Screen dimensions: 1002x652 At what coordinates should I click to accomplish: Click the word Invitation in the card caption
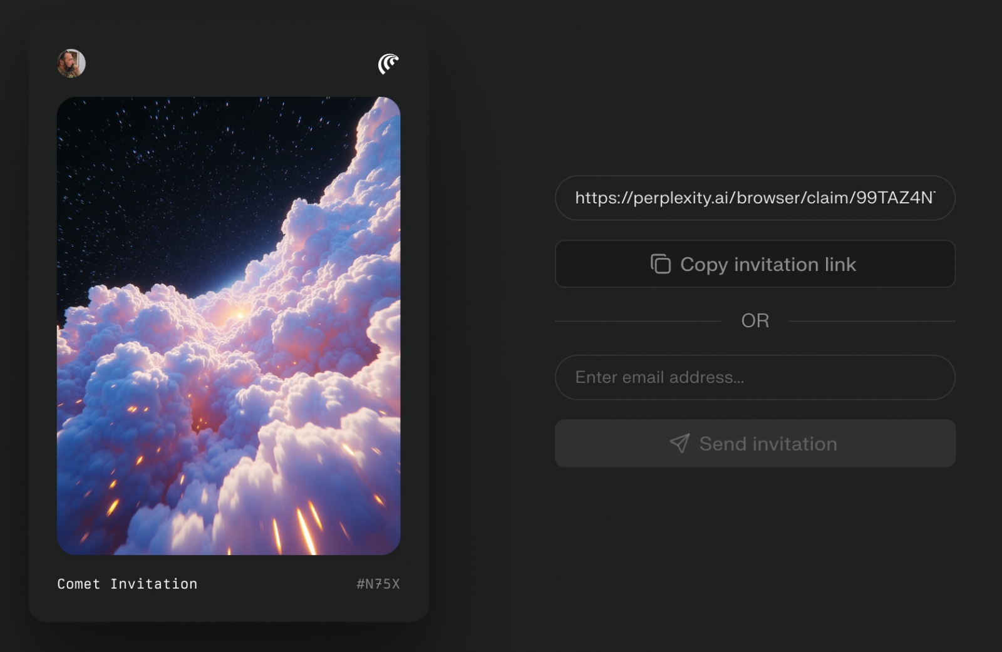(x=153, y=584)
